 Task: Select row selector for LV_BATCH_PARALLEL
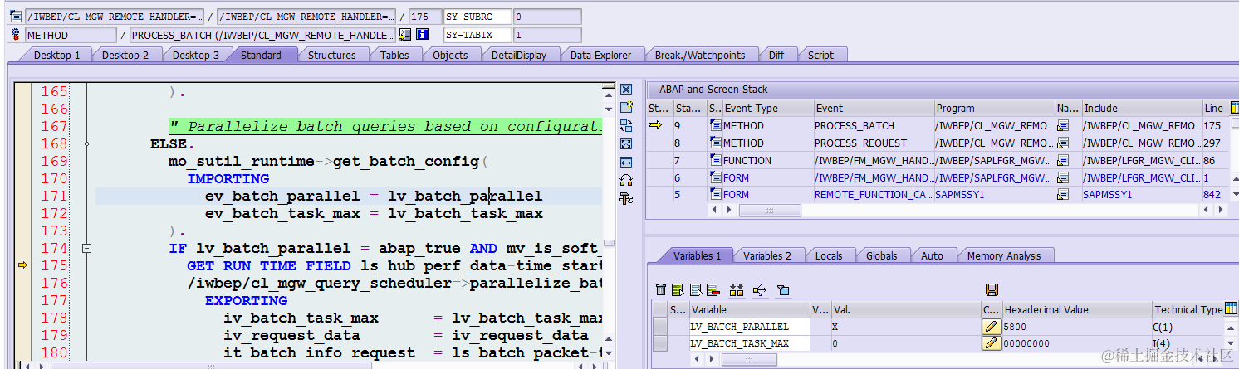660,327
